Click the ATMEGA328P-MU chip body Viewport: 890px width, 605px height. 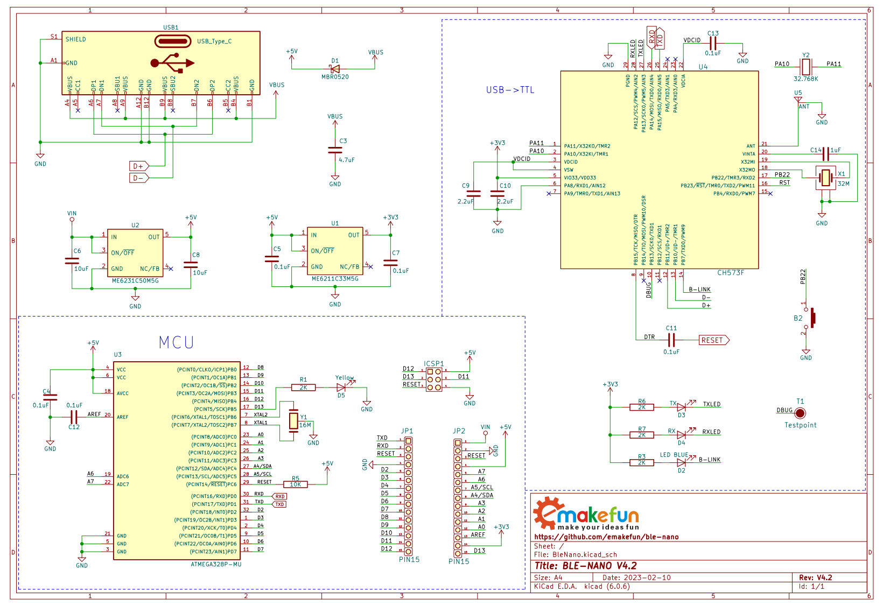click(177, 461)
